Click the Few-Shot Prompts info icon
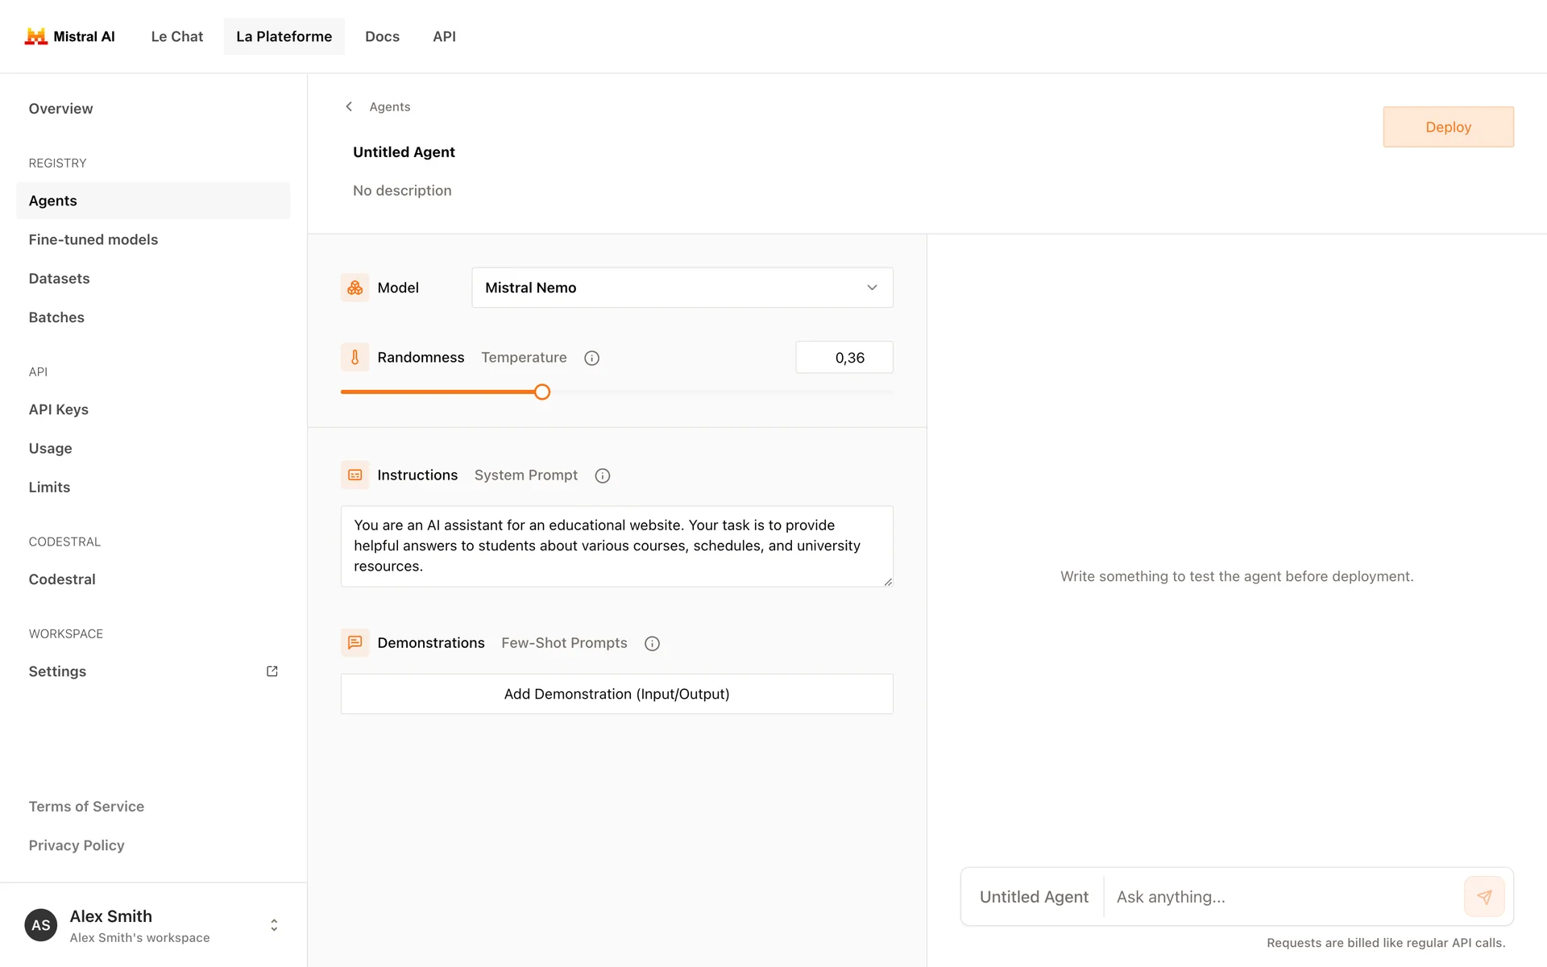The width and height of the screenshot is (1547, 967). point(652,643)
